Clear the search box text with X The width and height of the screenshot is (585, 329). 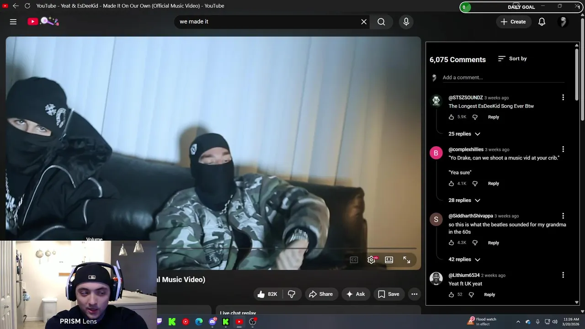coord(364,21)
